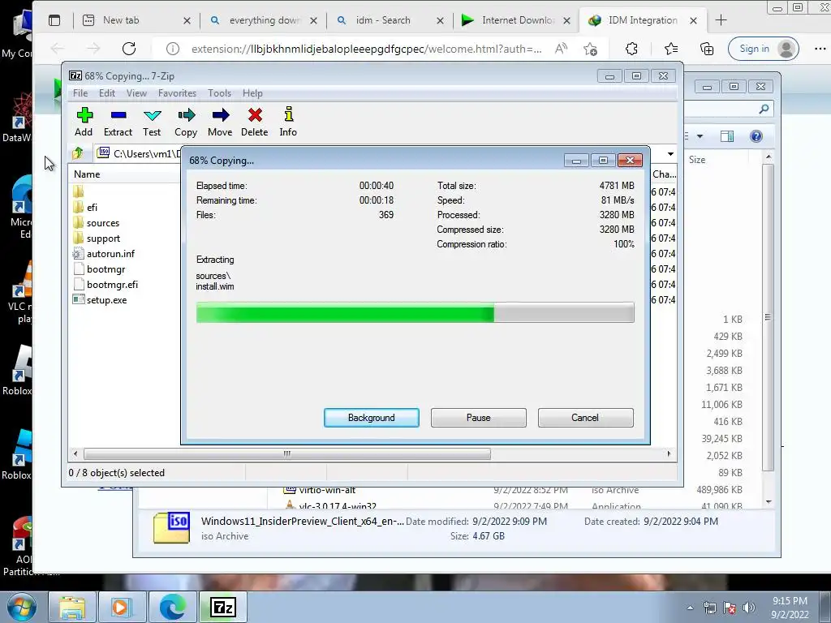Open Microsoft Edge from the taskbar
This screenshot has height=623, width=831.
[173, 607]
